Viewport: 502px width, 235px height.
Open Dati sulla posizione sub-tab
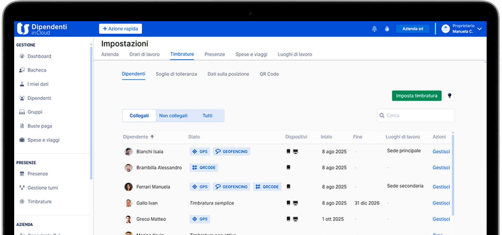[x=228, y=74]
